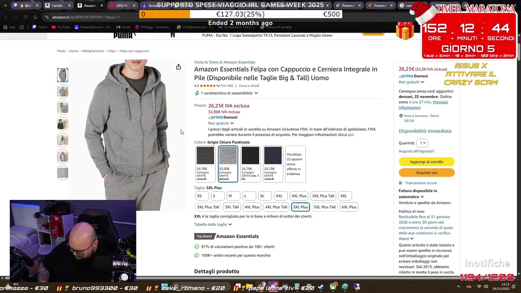521x293 pixels.
Task: Click Aggiungi al carrello
Action: click(427, 162)
